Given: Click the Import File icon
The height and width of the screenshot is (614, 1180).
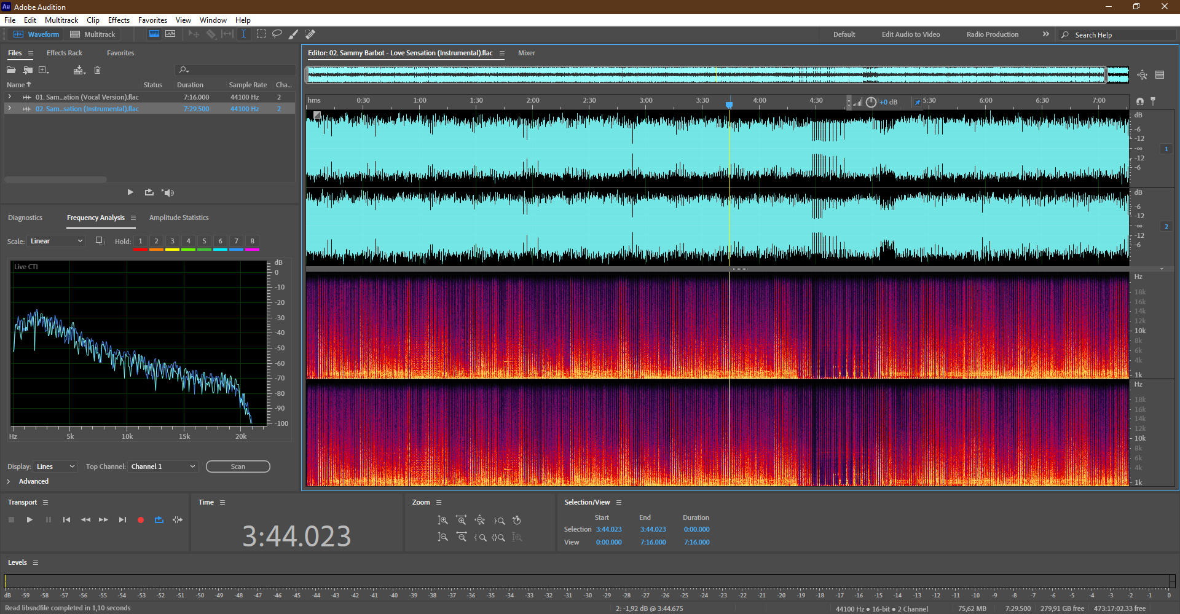Looking at the screenshot, I should [28, 70].
